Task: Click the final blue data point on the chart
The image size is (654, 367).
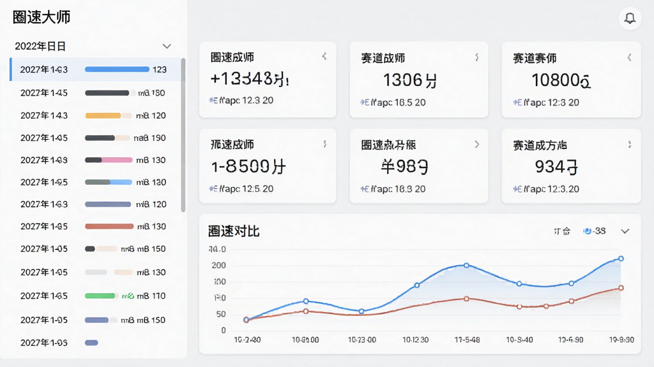Action: tap(621, 259)
